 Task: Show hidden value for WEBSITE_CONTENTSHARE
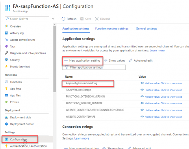point(161,117)
